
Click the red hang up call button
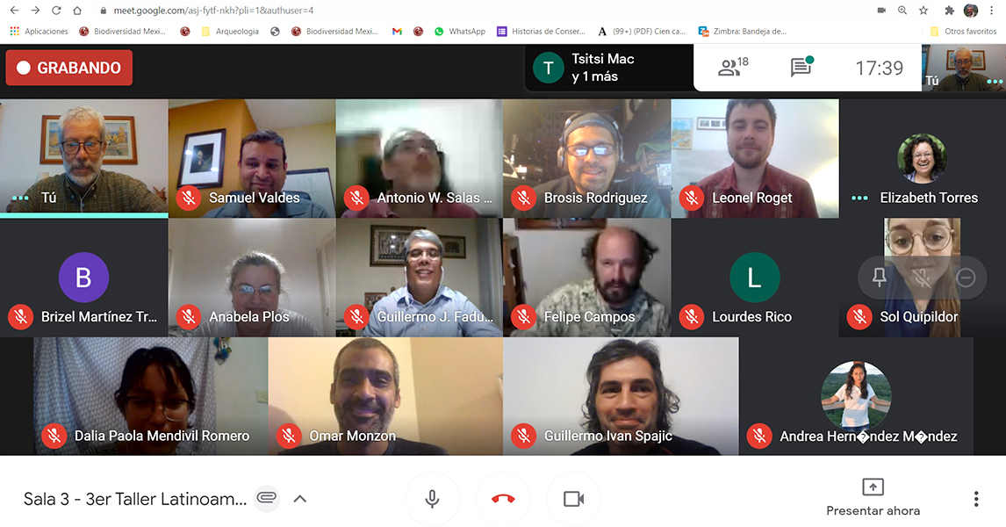(503, 499)
